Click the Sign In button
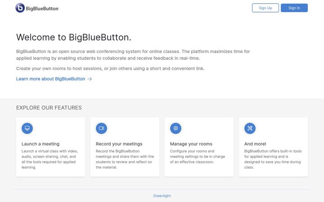Image resolution: width=324 pixels, height=202 pixels. (294, 8)
